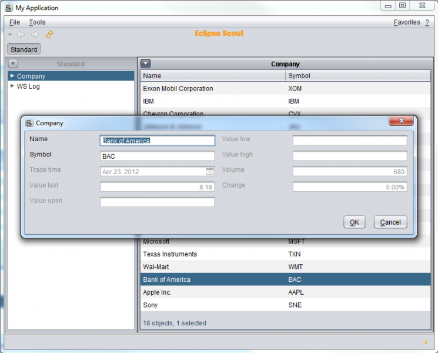This screenshot has width=438, height=353.
Task: Click the refresh icon in the toolbar
Action: tap(49, 35)
